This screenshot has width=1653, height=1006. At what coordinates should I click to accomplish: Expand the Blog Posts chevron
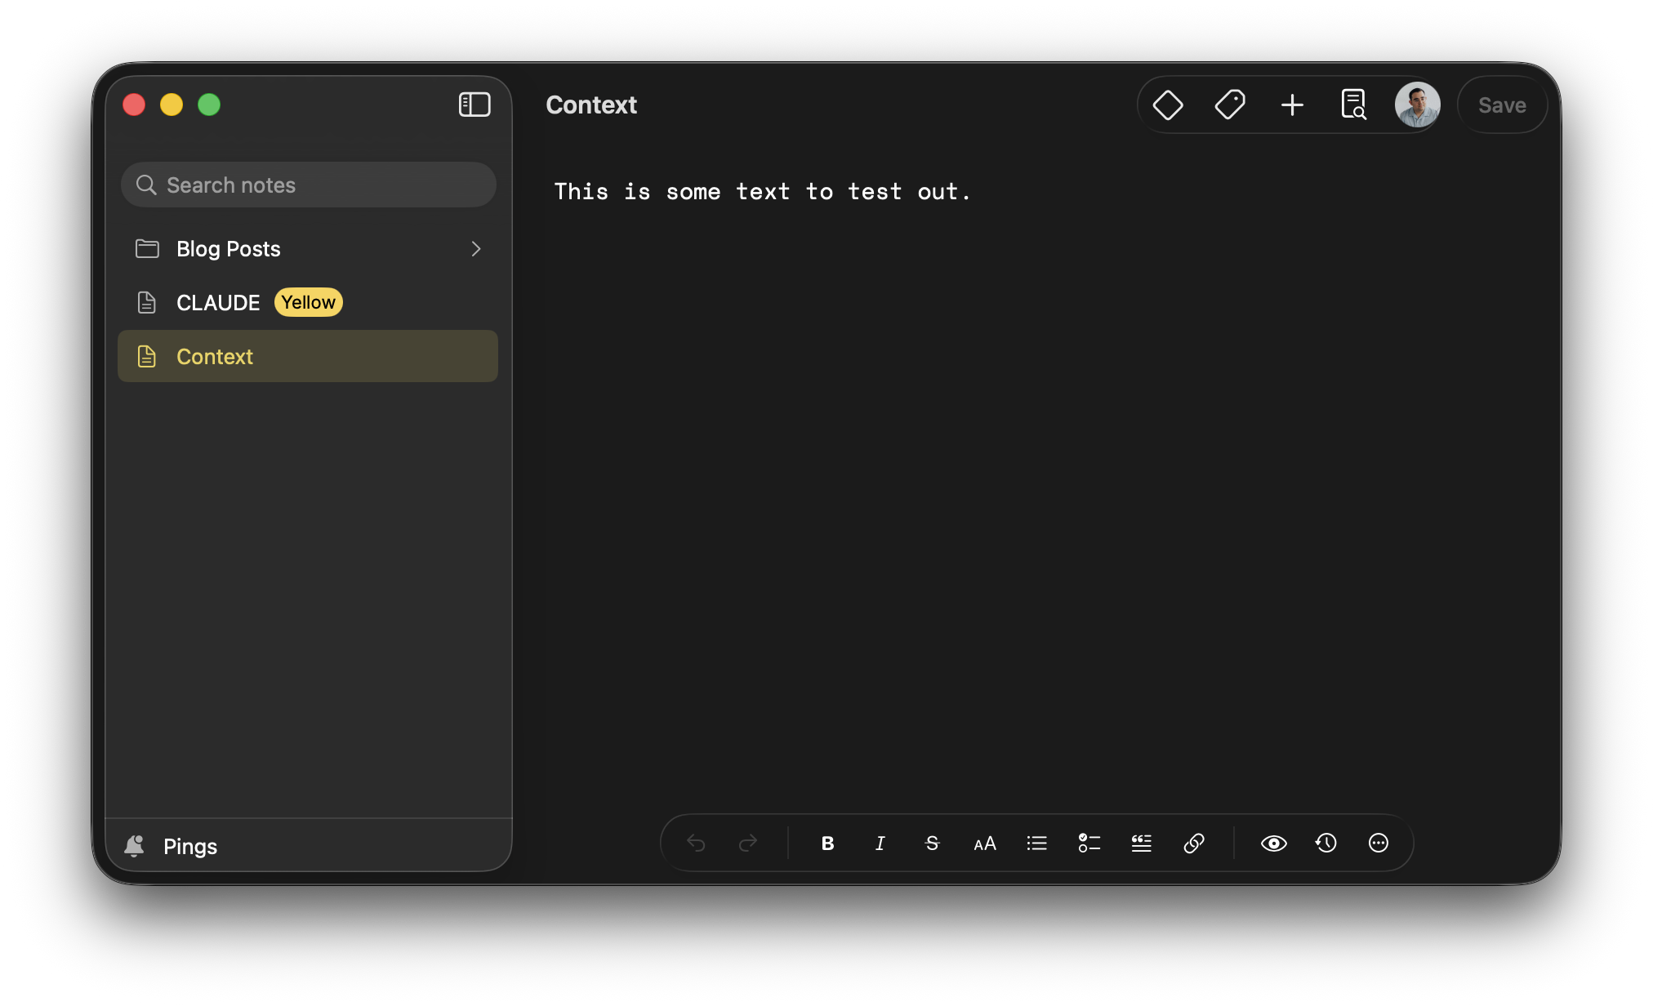pyautogui.click(x=476, y=248)
